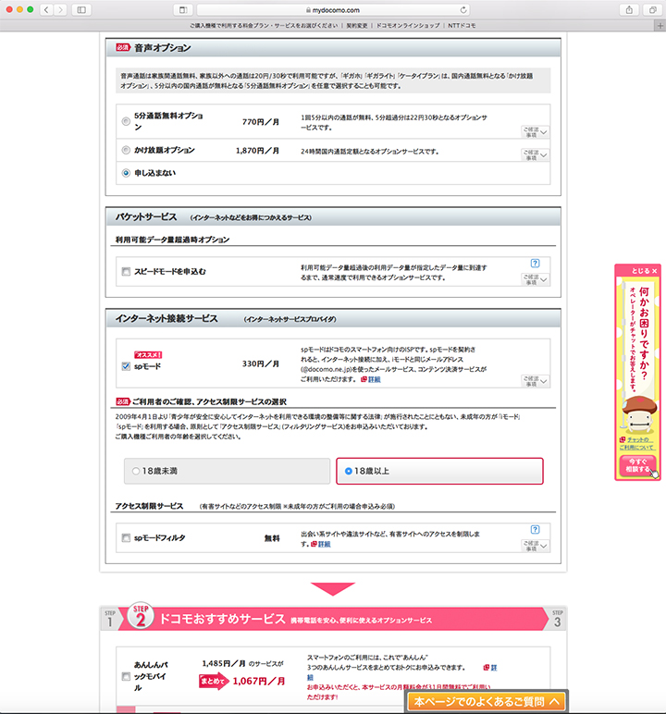Click the 無料 price label for spモードフィルタ
Screen dimensions: 666x714
tap(272, 538)
